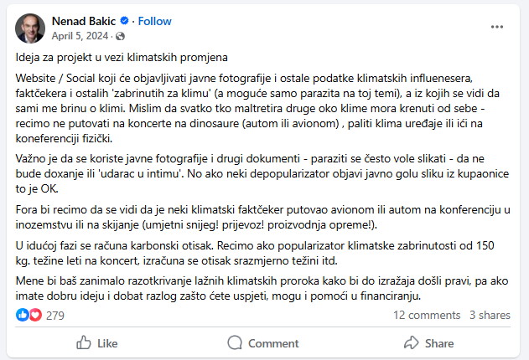Expand the 12 comments section

tap(427, 316)
